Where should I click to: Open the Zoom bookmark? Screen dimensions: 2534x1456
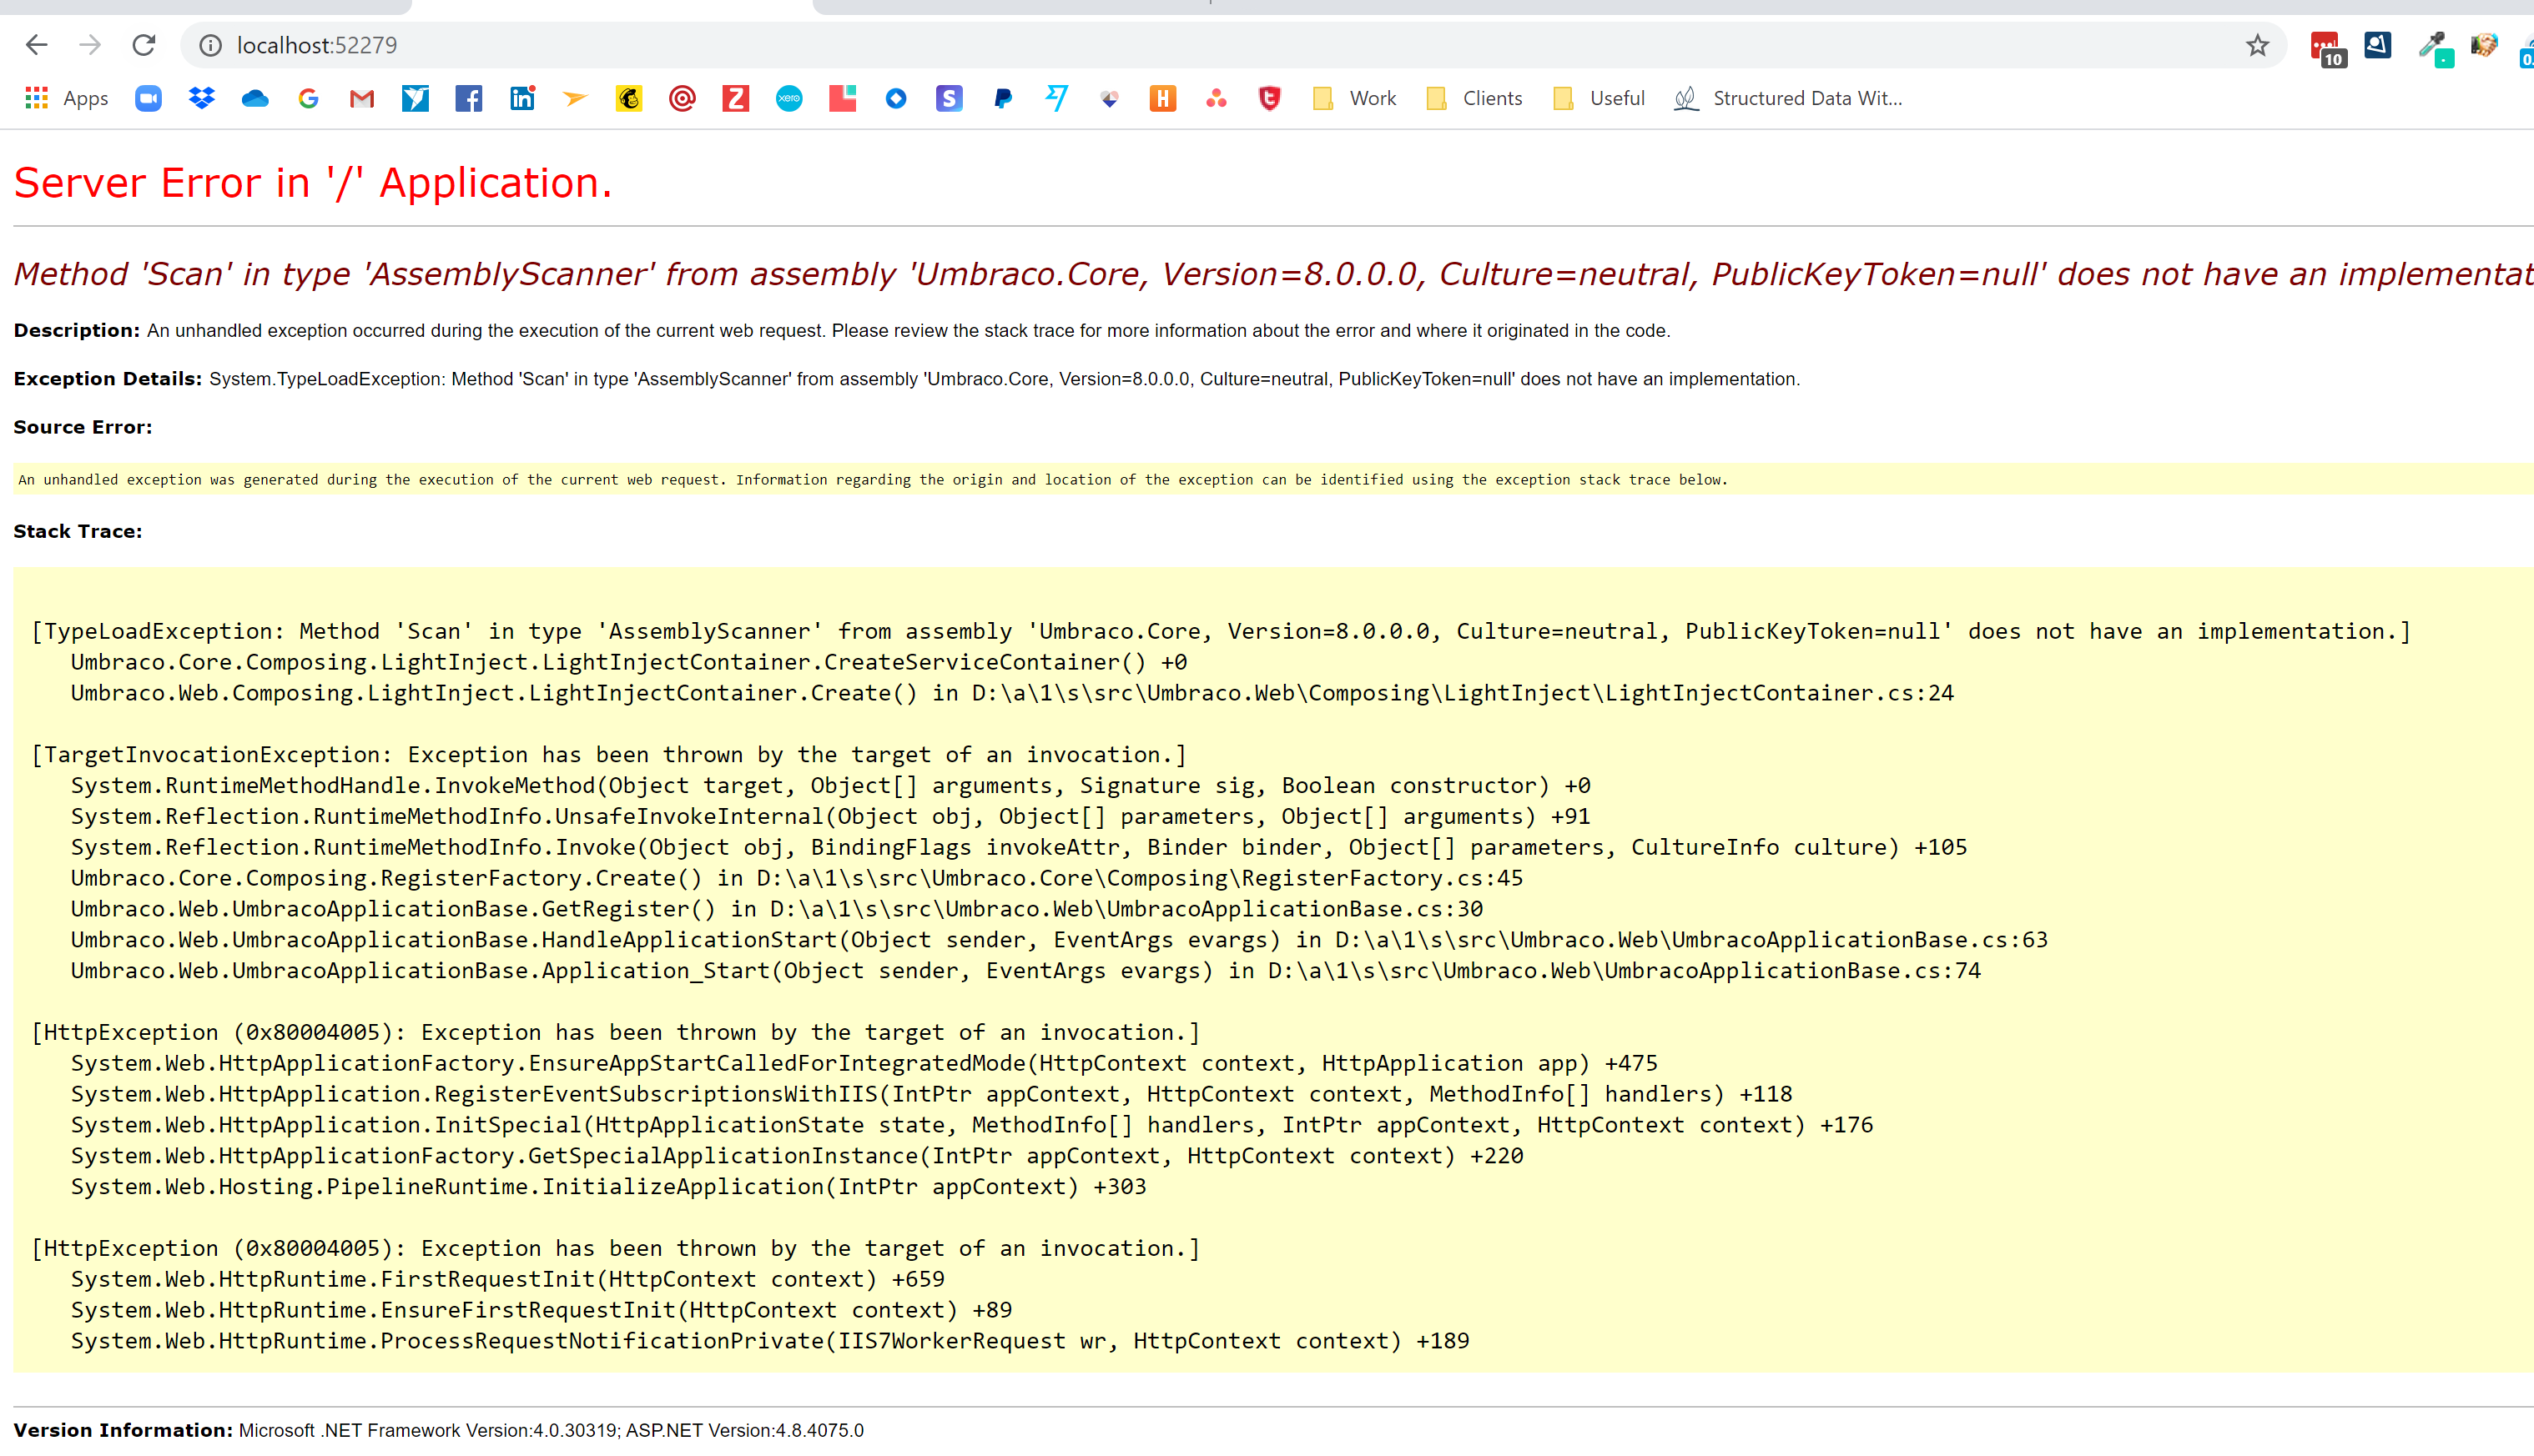click(148, 98)
